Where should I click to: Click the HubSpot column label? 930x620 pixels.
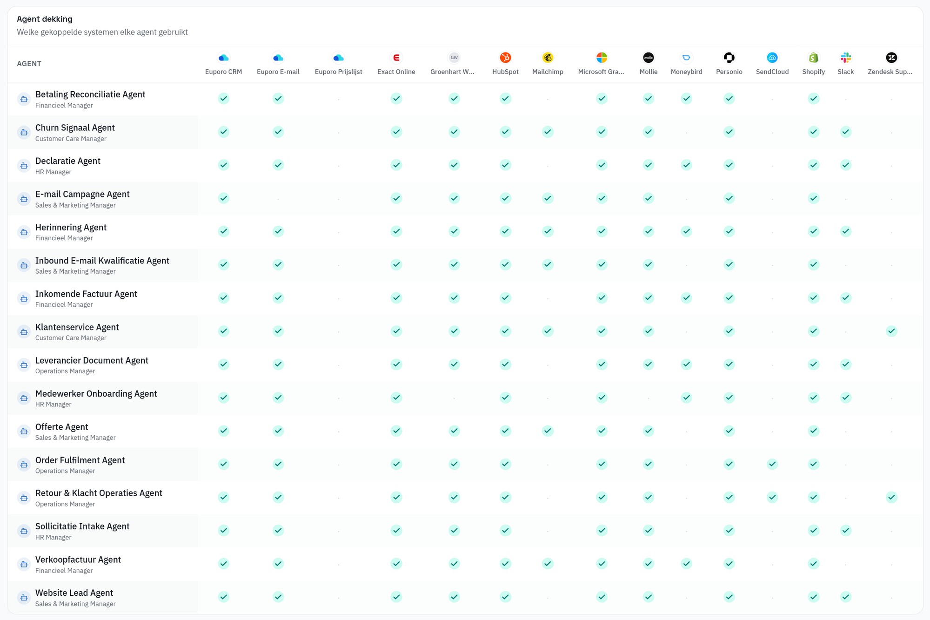[505, 72]
